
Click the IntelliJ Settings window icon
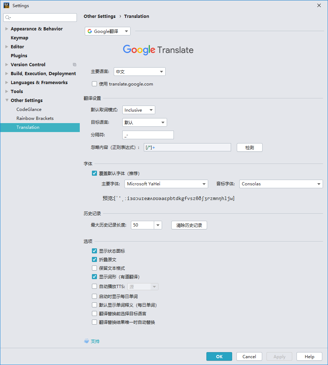click(x=6, y=5)
